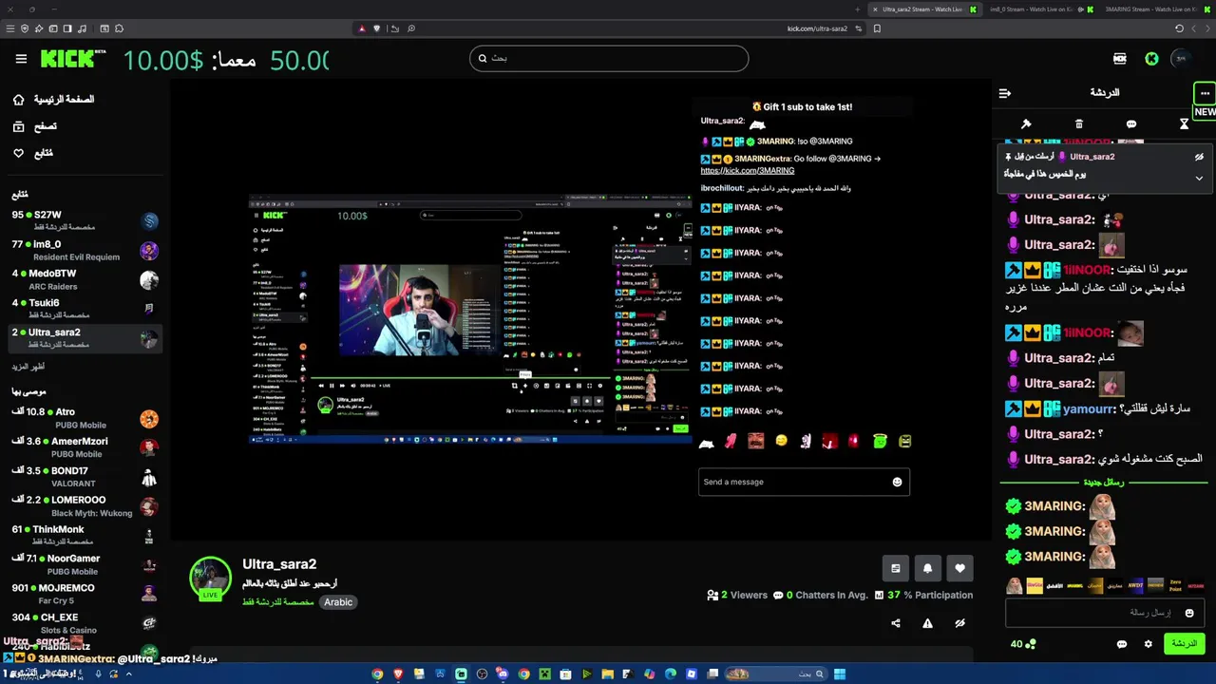Open recommended channel CH_EXE
Image resolution: width=1216 pixels, height=684 pixels.
(x=85, y=623)
